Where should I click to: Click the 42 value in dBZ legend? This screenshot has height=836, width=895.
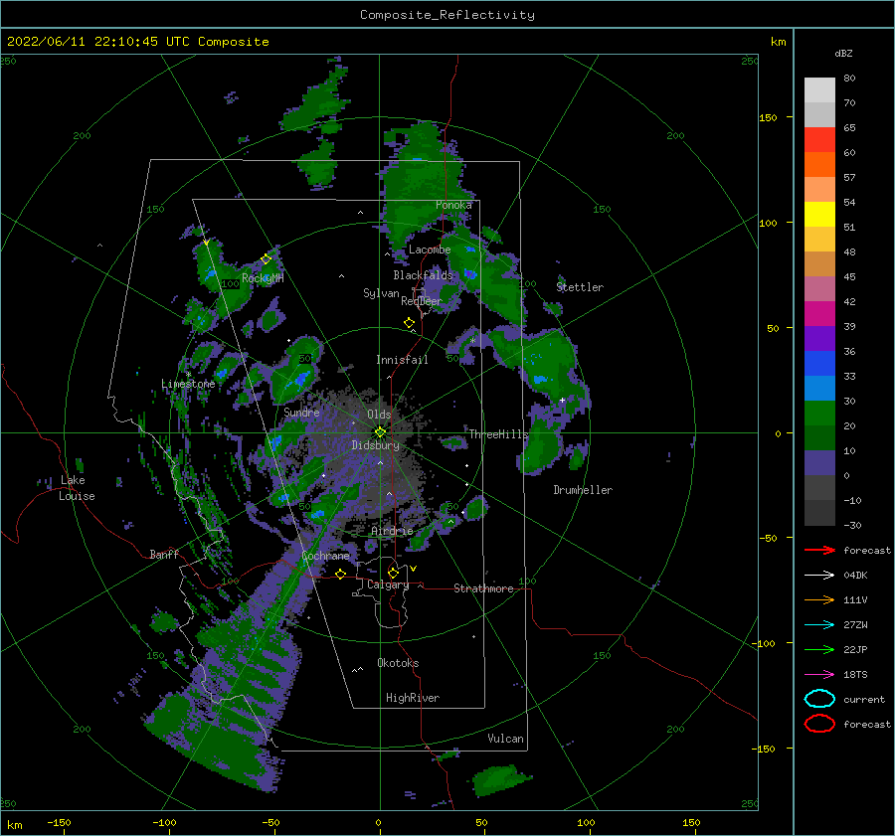(x=849, y=301)
